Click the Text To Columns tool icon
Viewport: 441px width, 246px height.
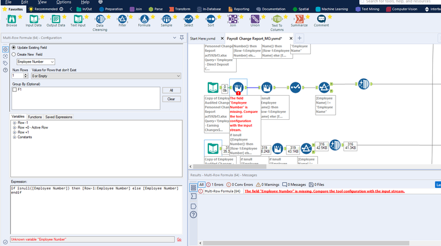(277, 19)
